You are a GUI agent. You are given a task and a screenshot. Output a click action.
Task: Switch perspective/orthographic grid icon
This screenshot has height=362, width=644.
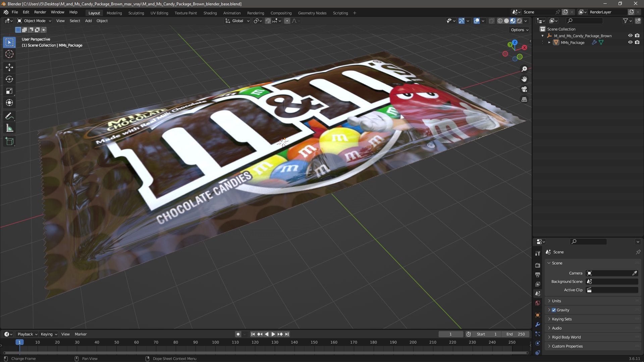[524, 99]
